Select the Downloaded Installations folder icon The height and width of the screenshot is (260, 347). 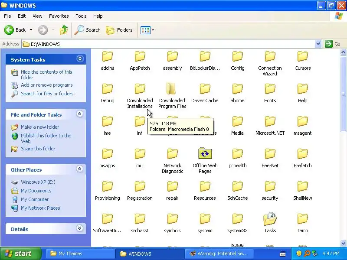click(140, 89)
